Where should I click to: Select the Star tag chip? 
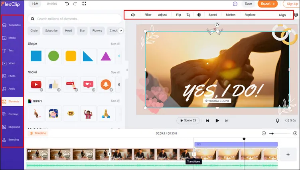point(82,31)
